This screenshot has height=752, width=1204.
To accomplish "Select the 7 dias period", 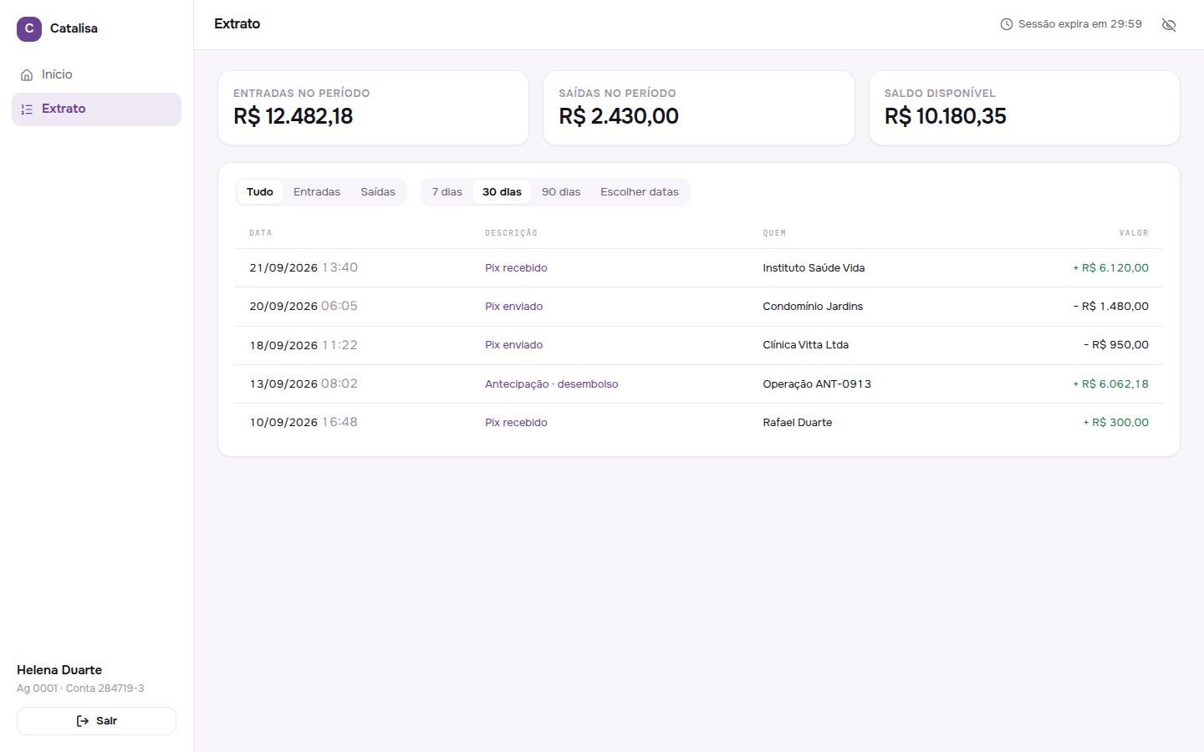I will tap(447, 192).
